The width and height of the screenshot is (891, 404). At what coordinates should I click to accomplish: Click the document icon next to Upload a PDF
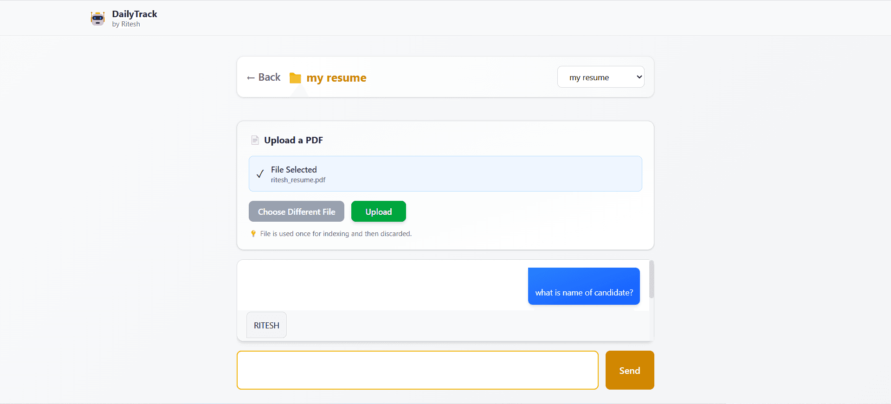coord(255,140)
